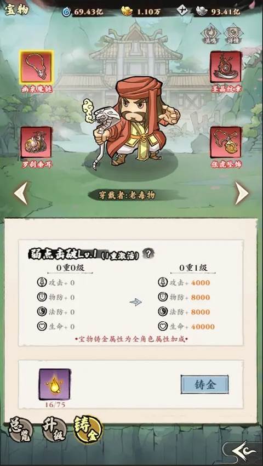Open the 总览 overview tab
This screenshot has width=263, height=466.
click(x=20, y=429)
